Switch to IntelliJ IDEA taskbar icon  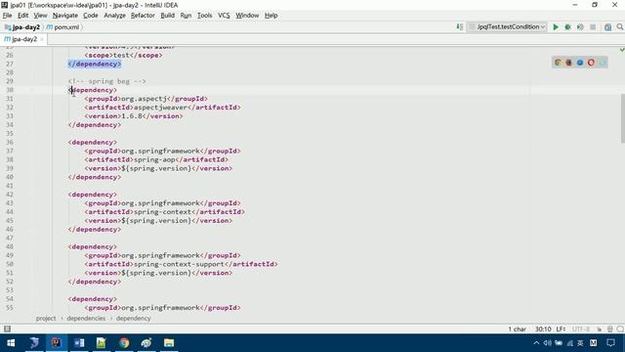[x=57, y=343]
